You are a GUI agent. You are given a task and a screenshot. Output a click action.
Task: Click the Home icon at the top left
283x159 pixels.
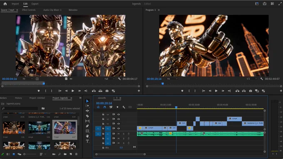(5, 4)
